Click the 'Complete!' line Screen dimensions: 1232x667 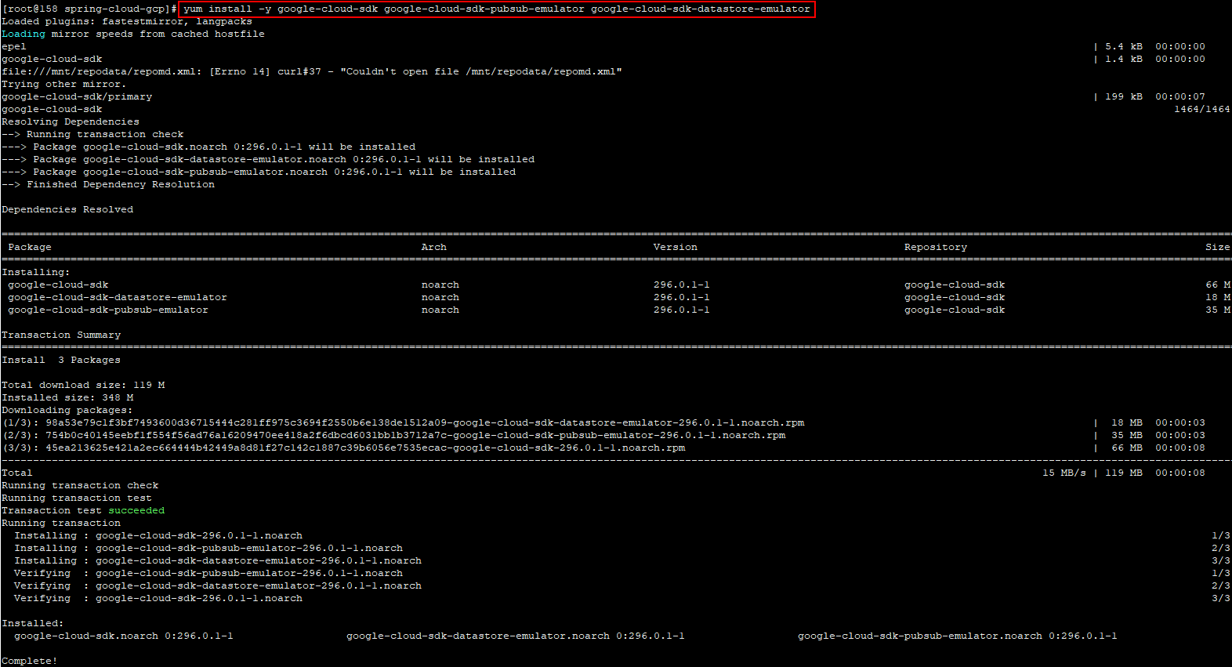click(x=30, y=662)
